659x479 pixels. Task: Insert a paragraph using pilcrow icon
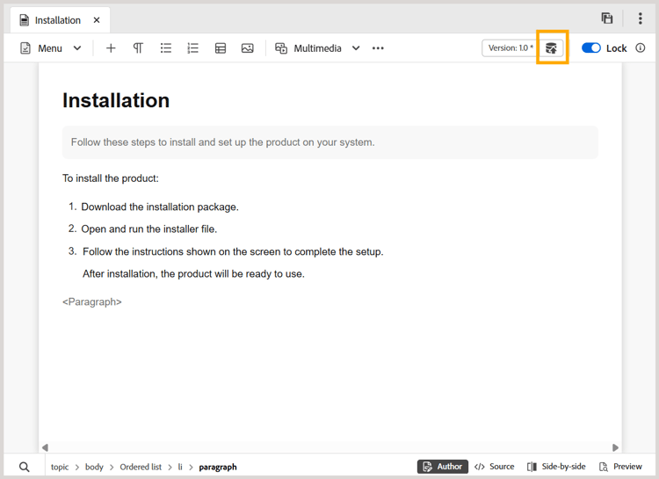138,48
